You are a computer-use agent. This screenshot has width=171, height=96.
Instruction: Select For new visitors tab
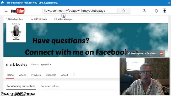(50, 86)
